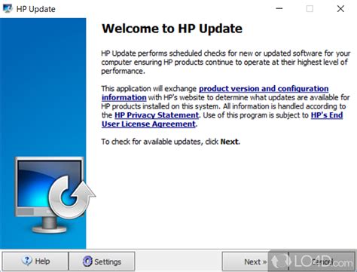Click the Welcome to HP Update heading
Screen dimensions: 357x272
coord(172,29)
